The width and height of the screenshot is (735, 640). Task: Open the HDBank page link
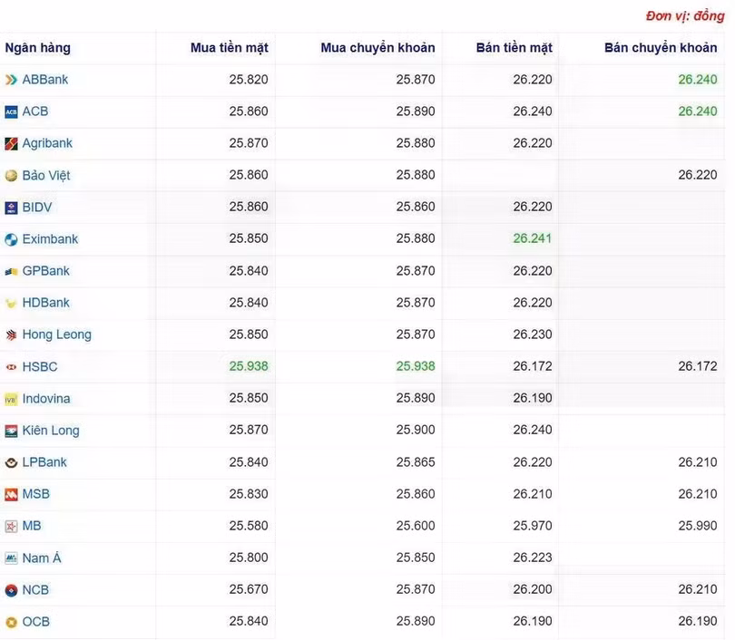44,302
